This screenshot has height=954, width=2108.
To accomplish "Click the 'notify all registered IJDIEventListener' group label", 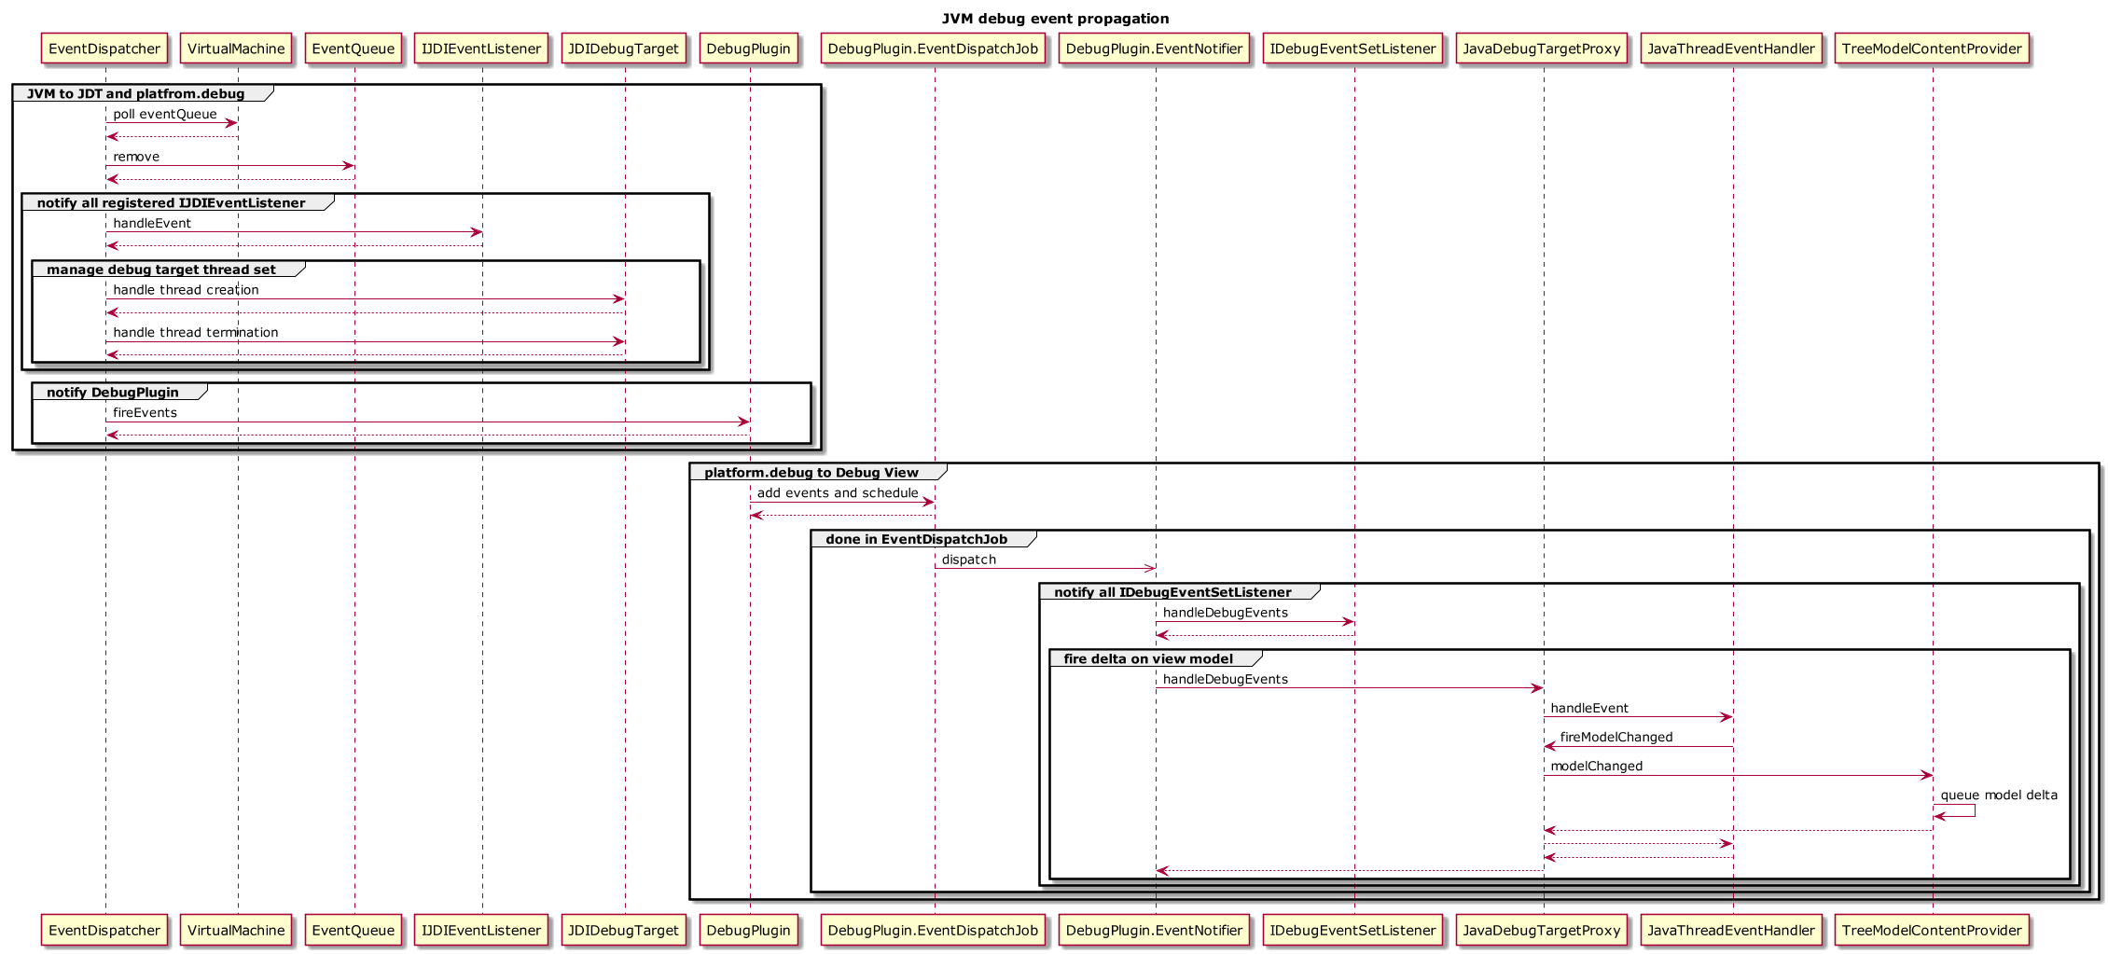I will pos(172,202).
